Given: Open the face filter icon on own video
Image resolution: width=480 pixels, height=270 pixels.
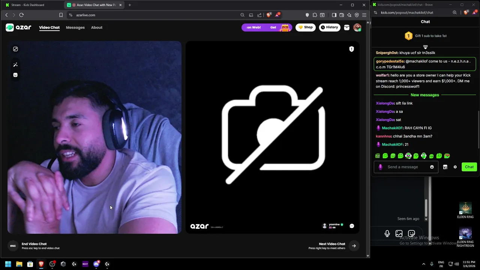Looking at the screenshot, I should [15, 75].
